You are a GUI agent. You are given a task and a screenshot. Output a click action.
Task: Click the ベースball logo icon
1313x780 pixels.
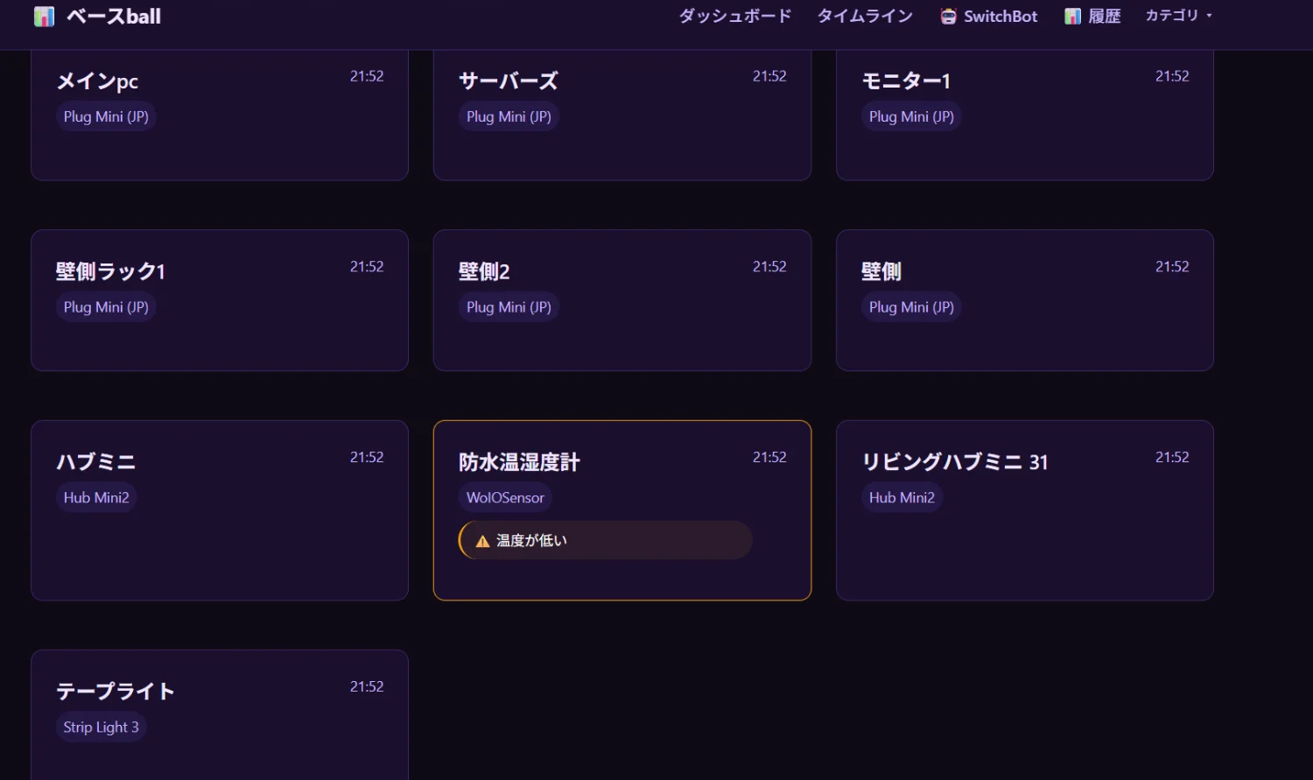(x=44, y=17)
